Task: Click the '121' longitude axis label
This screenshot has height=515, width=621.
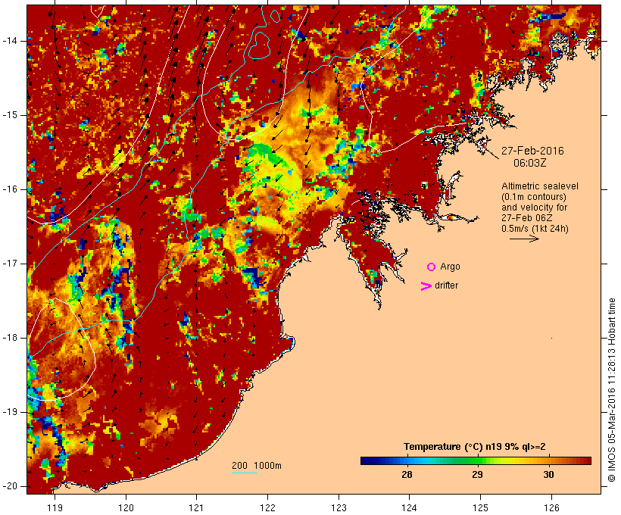Action: point(196,507)
